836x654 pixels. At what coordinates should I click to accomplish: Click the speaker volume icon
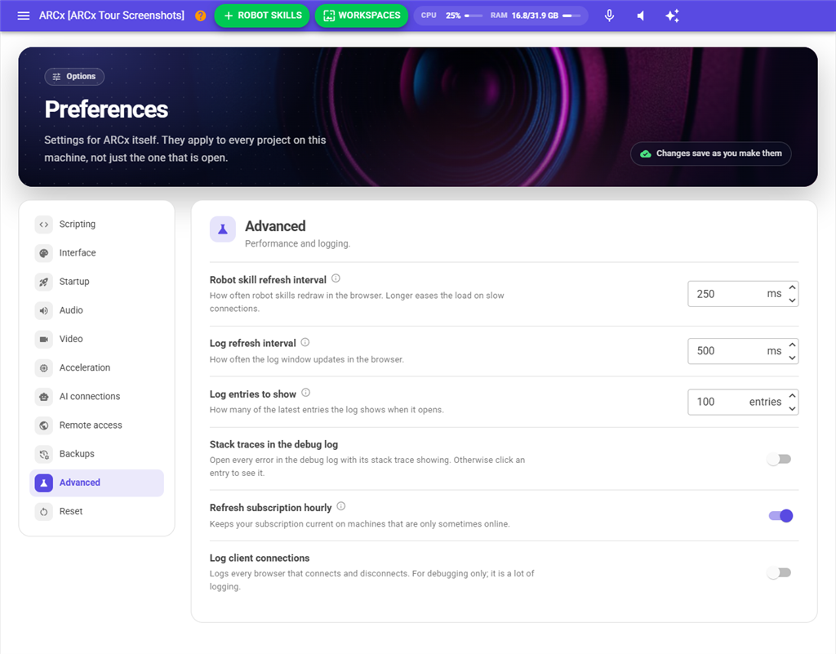641,16
